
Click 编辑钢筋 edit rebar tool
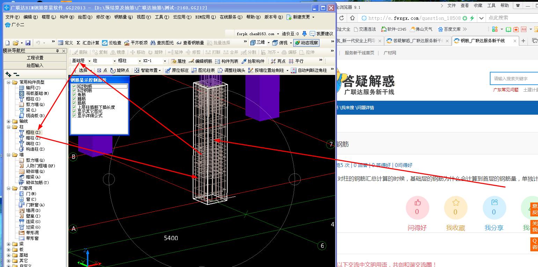[x=200, y=61]
